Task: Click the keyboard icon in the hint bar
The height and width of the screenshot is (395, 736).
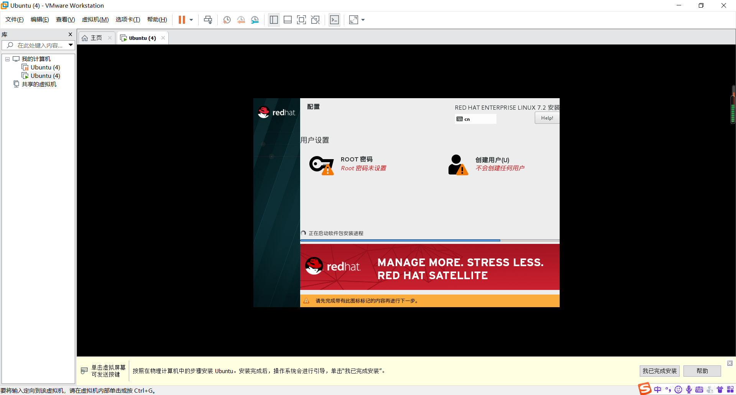Action: point(84,371)
